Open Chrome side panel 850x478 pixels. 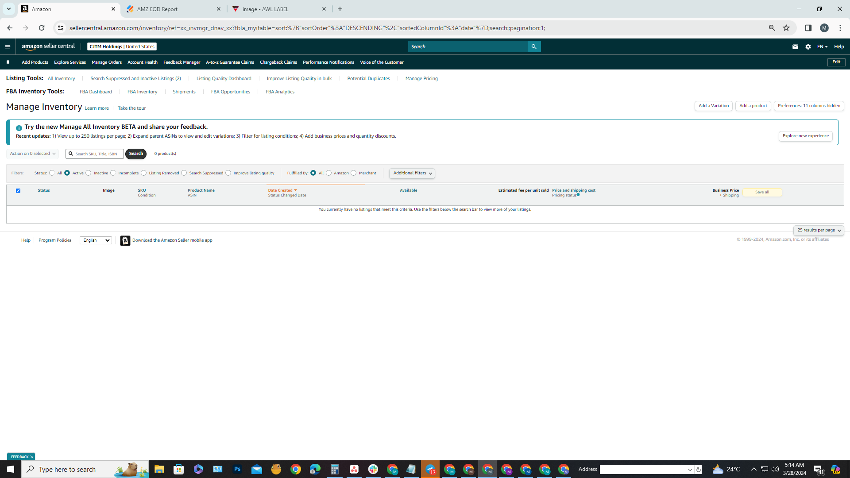[808, 28]
